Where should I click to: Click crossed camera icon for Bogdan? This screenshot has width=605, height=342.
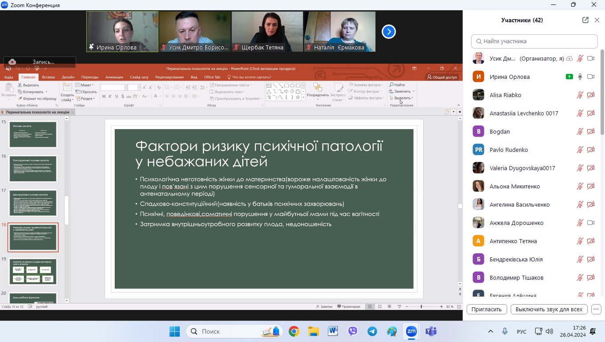[x=591, y=131]
